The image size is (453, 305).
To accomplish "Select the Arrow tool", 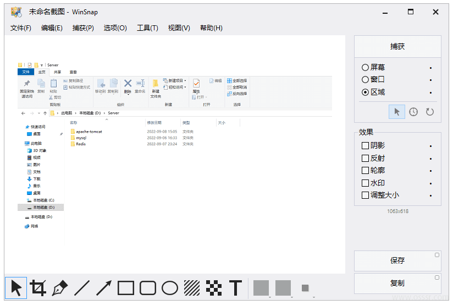I will pyautogui.click(x=104, y=287).
